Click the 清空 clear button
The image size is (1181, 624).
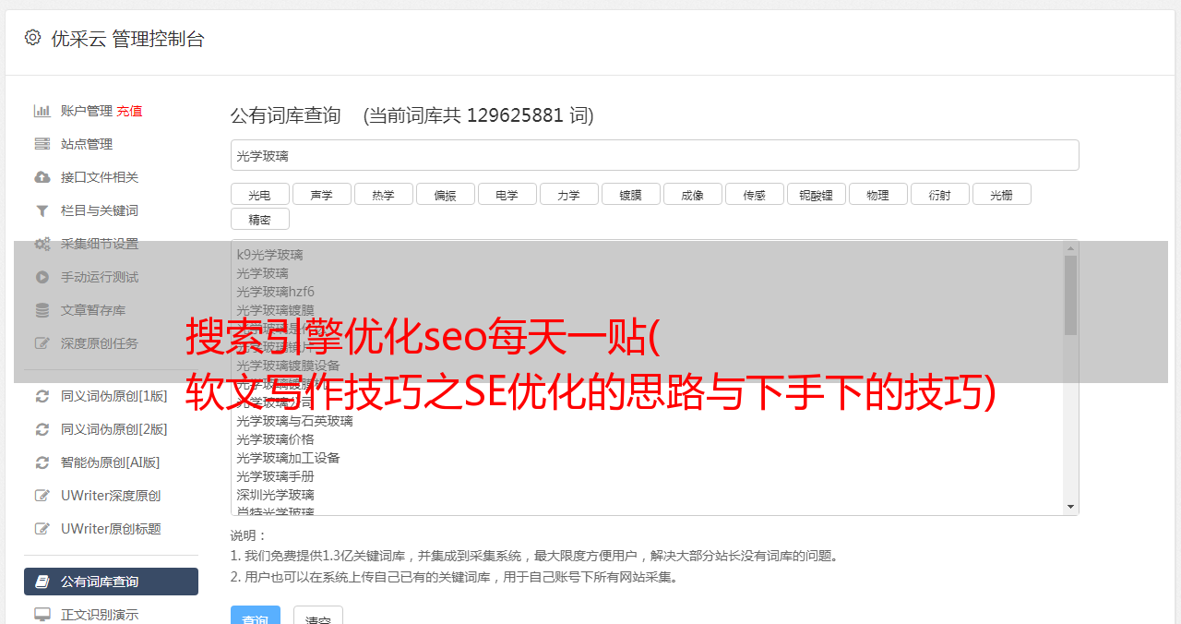[x=318, y=618]
